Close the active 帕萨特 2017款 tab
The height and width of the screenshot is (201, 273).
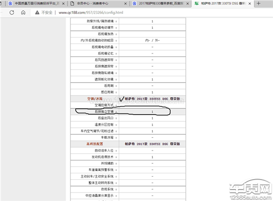tap(250, 3)
